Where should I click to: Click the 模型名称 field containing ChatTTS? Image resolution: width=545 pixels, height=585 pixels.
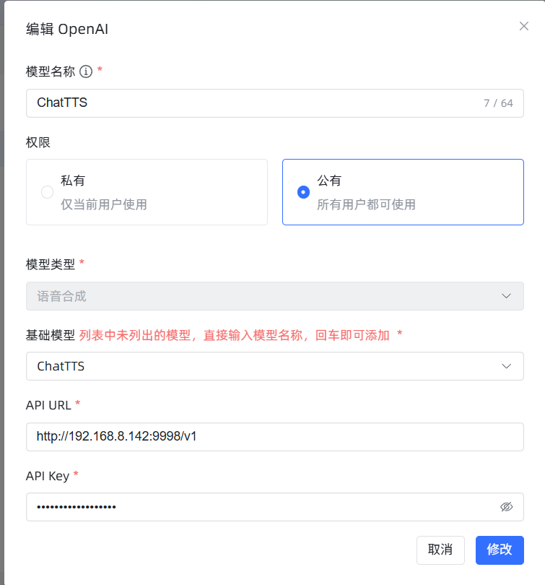275,103
